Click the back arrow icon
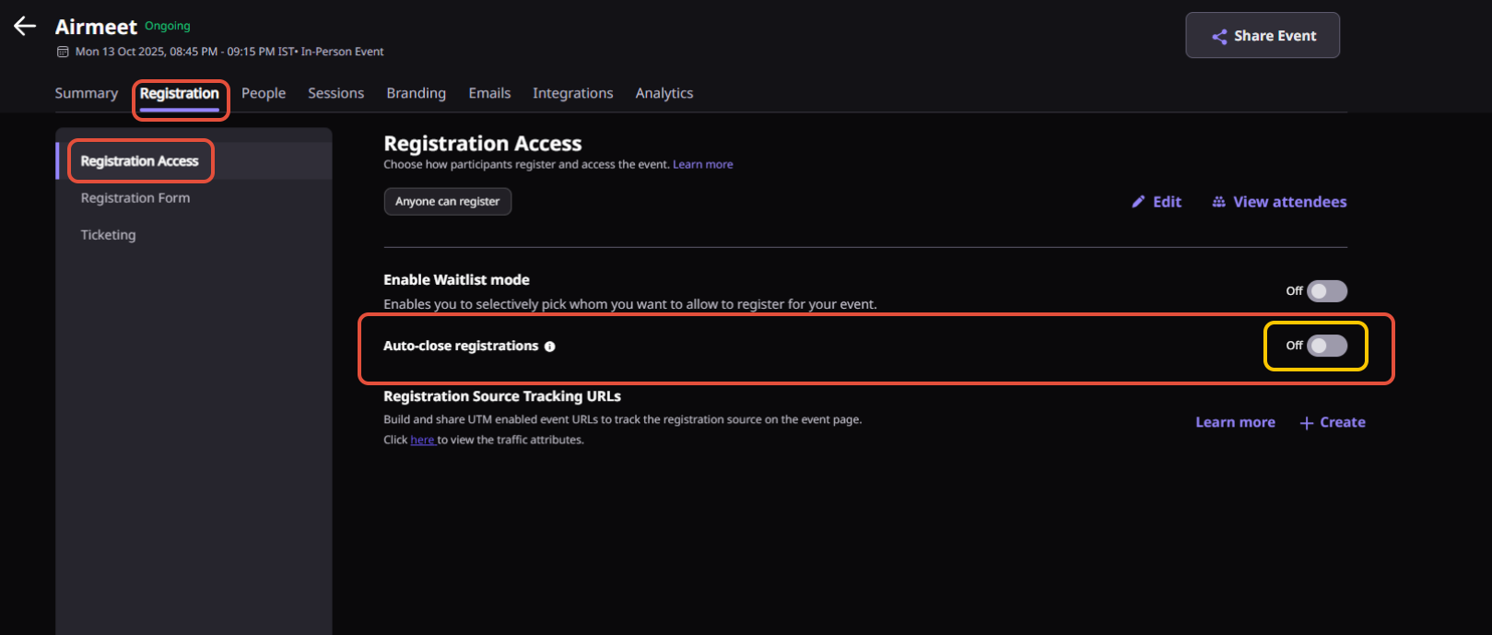Image resolution: width=1492 pixels, height=635 pixels. pos(25,27)
